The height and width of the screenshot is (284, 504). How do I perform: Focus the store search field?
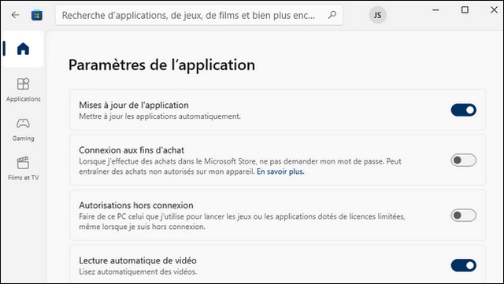[199, 15]
